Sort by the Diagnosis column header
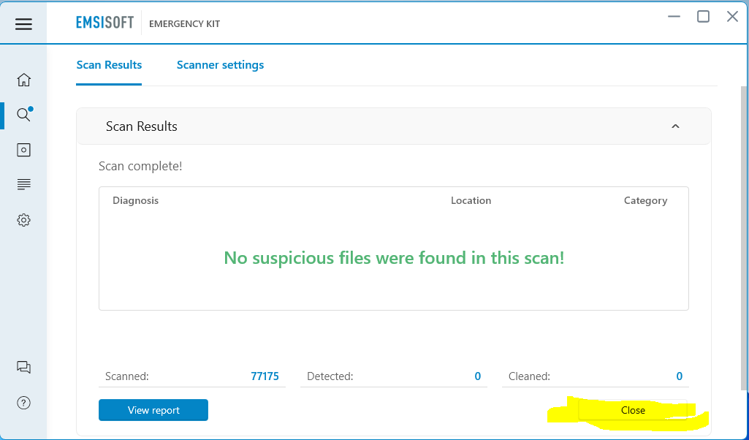 tap(135, 200)
